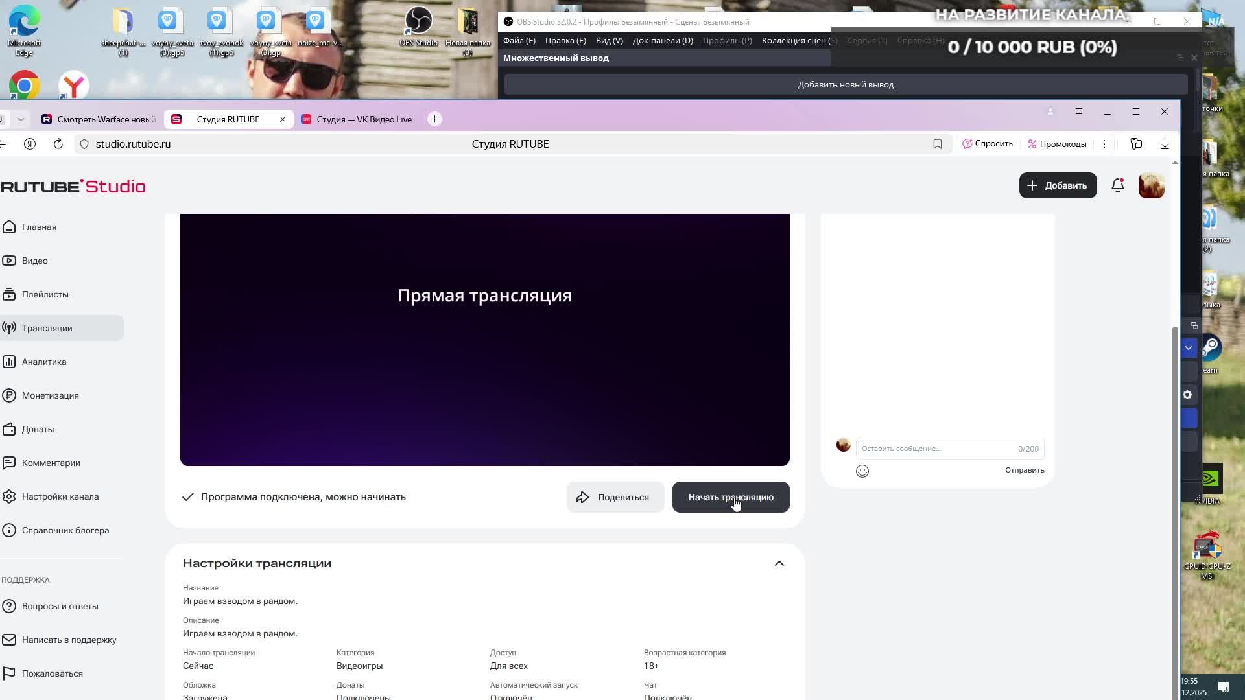Click Начать трансляцию button
Viewport: 1245px width, 700px height.
[x=730, y=497]
